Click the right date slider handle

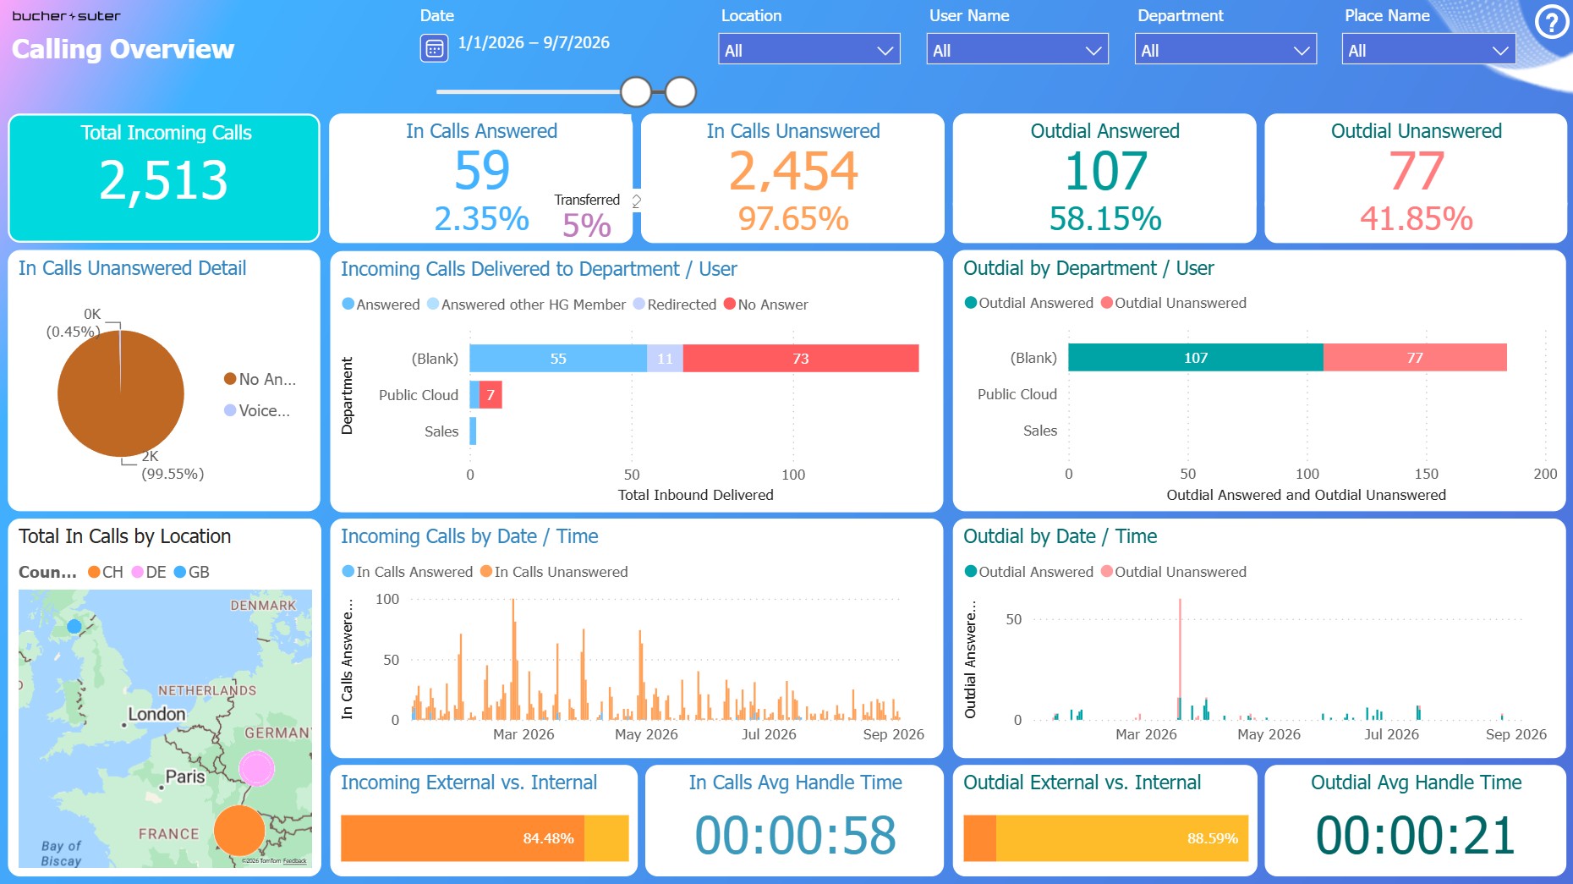(681, 91)
